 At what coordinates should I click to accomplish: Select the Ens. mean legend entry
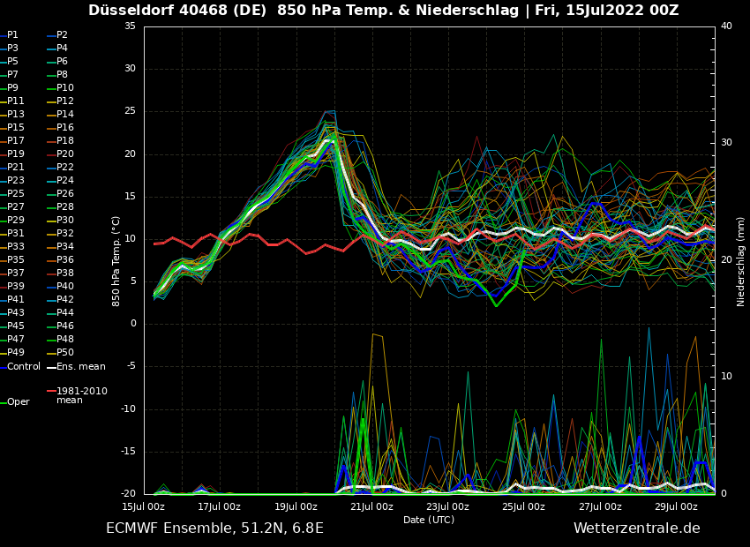(80, 367)
